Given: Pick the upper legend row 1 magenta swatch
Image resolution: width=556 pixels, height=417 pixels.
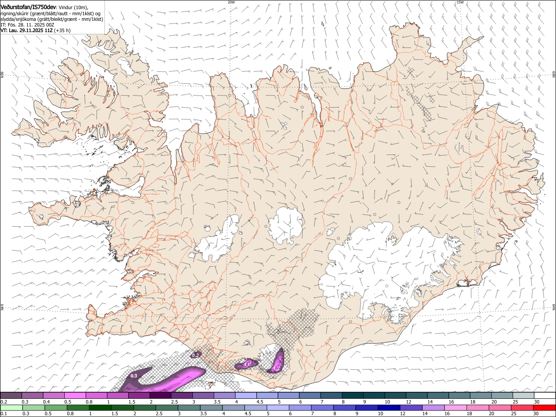Looking at the screenshot, I should (117, 396).
